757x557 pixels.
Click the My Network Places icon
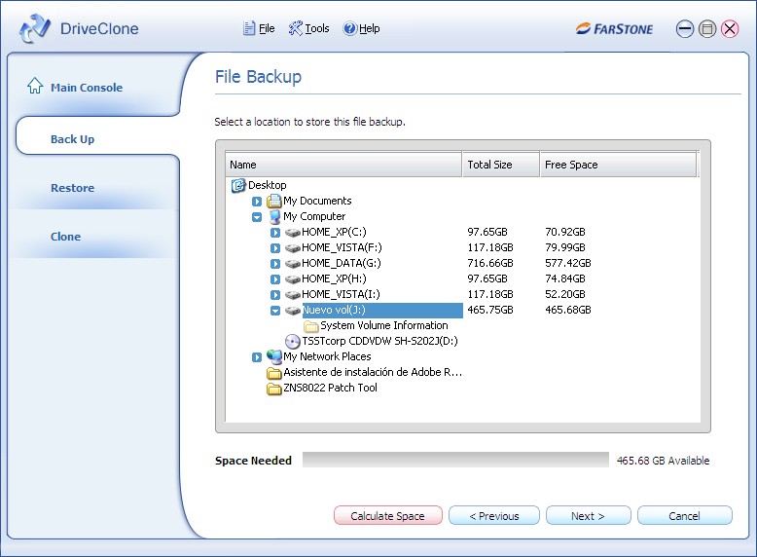(274, 357)
